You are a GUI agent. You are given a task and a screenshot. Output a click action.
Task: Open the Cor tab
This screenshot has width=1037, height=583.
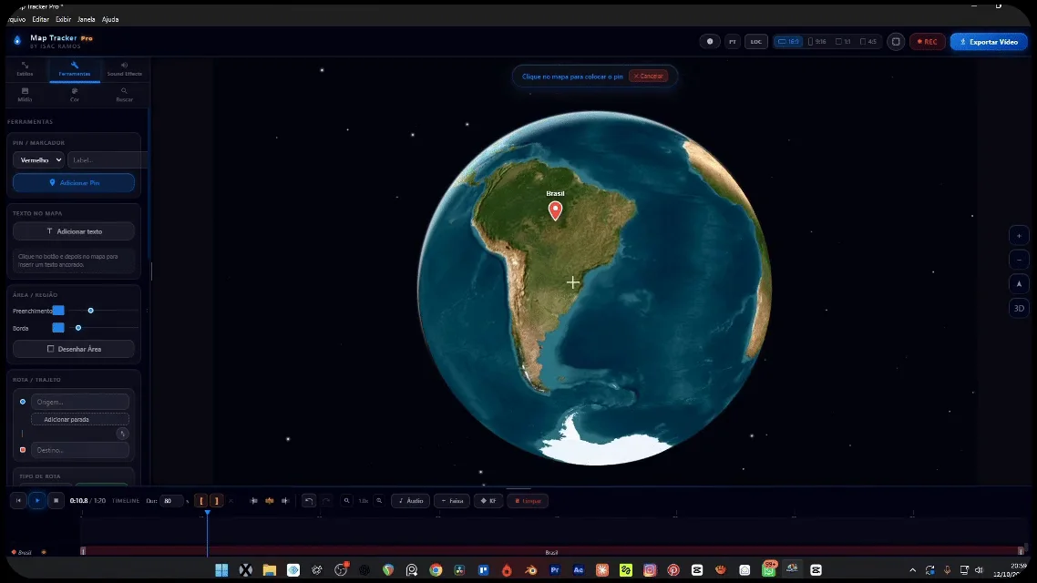pos(74,95)
